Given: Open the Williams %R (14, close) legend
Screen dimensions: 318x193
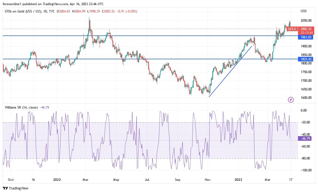Looking at the screenshot, I should 22,107.
